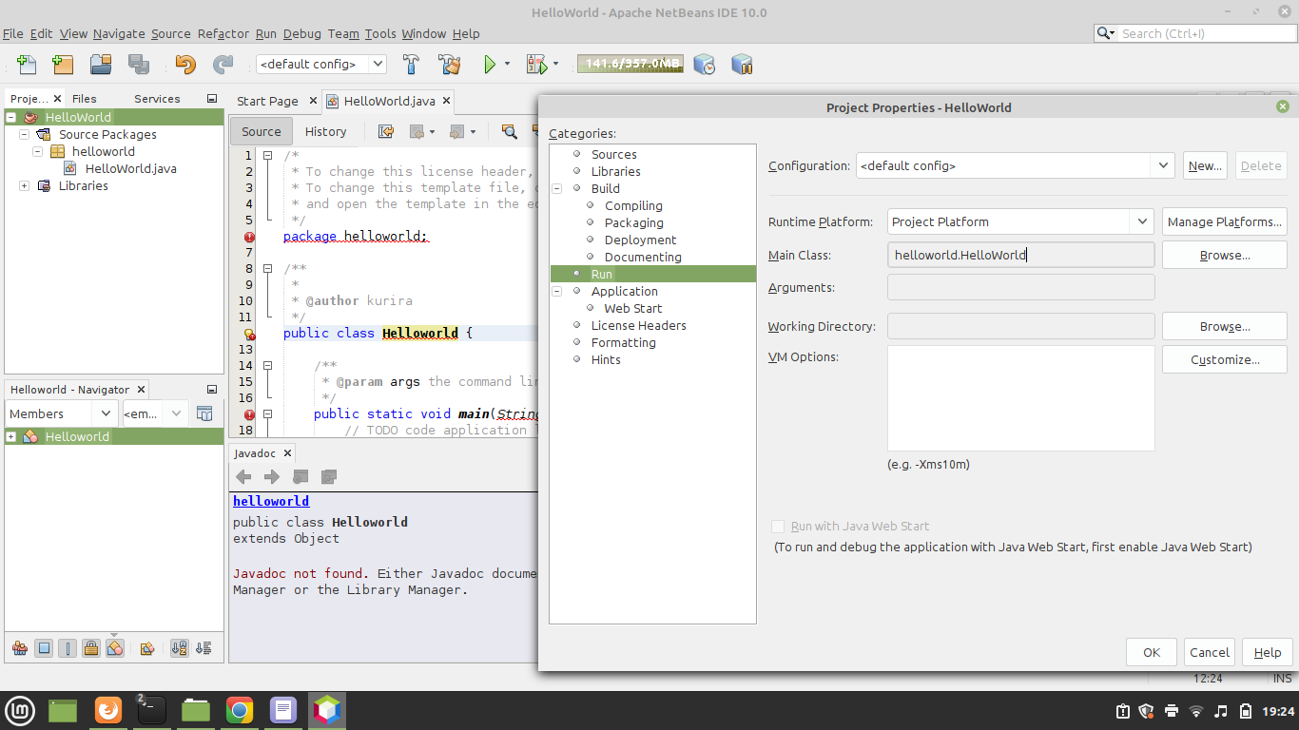Image resolution: width=1299 pixels, height=730 pixels.
Task: Click the memory usage bar
Action: [630, 64]
